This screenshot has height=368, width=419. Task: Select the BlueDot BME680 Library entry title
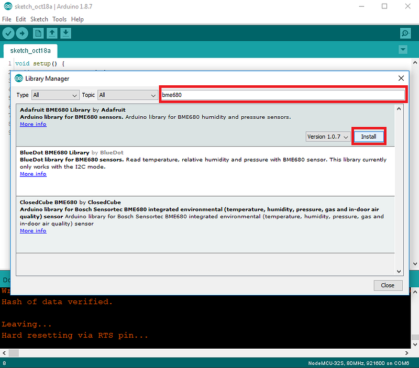pyautogui.click(x=54, y=152)
